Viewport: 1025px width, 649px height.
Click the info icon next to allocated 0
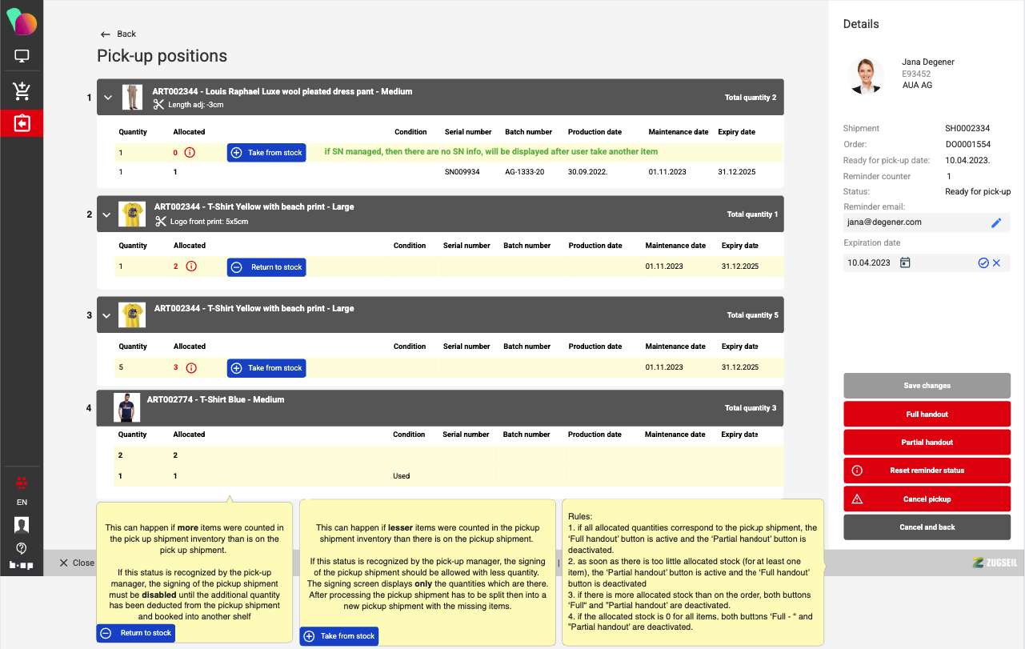coord(190,152)
